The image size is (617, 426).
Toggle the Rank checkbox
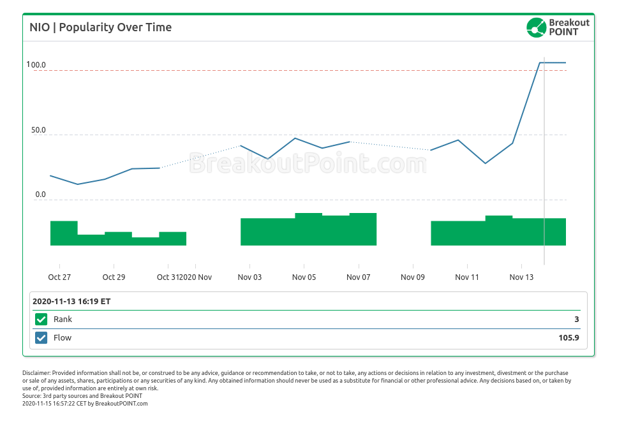[41, 319]
